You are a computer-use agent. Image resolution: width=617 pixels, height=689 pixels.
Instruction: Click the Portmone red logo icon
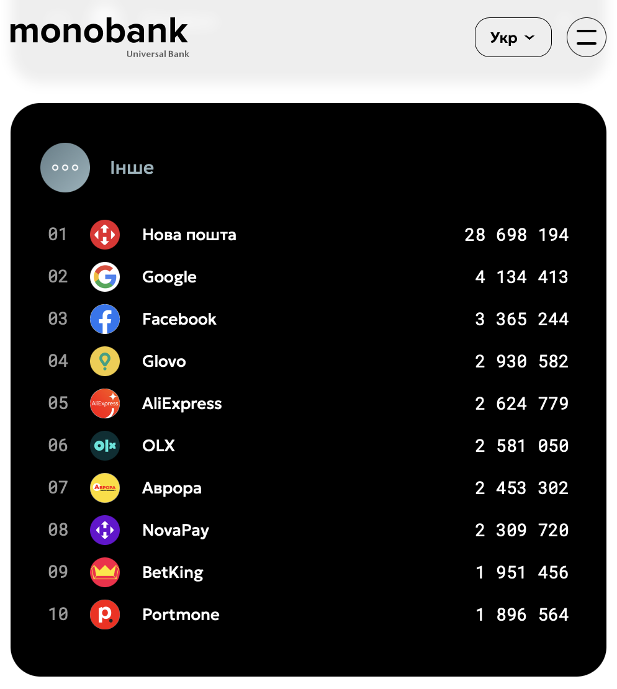tap(105, 615)
